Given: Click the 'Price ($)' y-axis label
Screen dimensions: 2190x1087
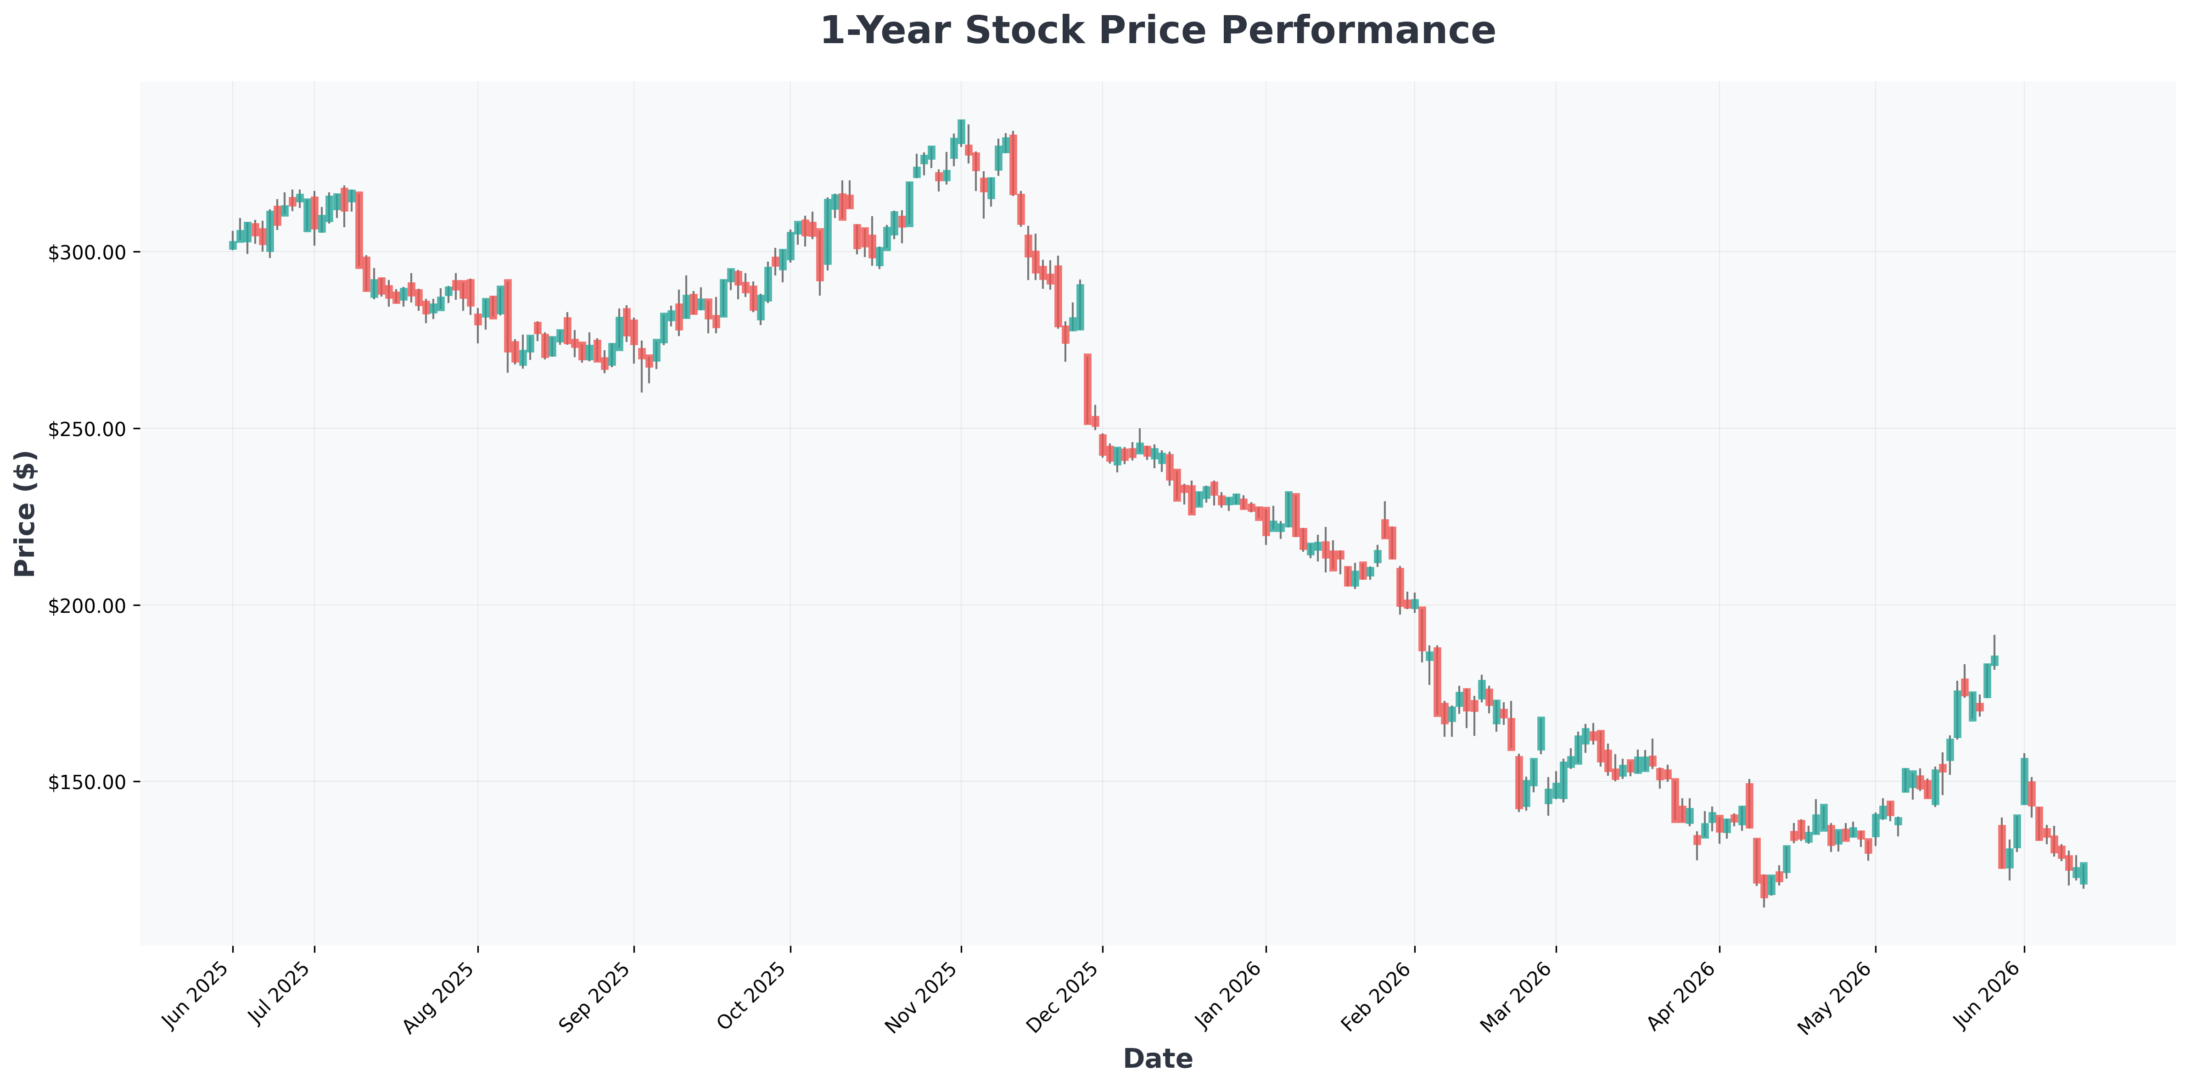Looking at the screenshot, I should tap(26, 513).
